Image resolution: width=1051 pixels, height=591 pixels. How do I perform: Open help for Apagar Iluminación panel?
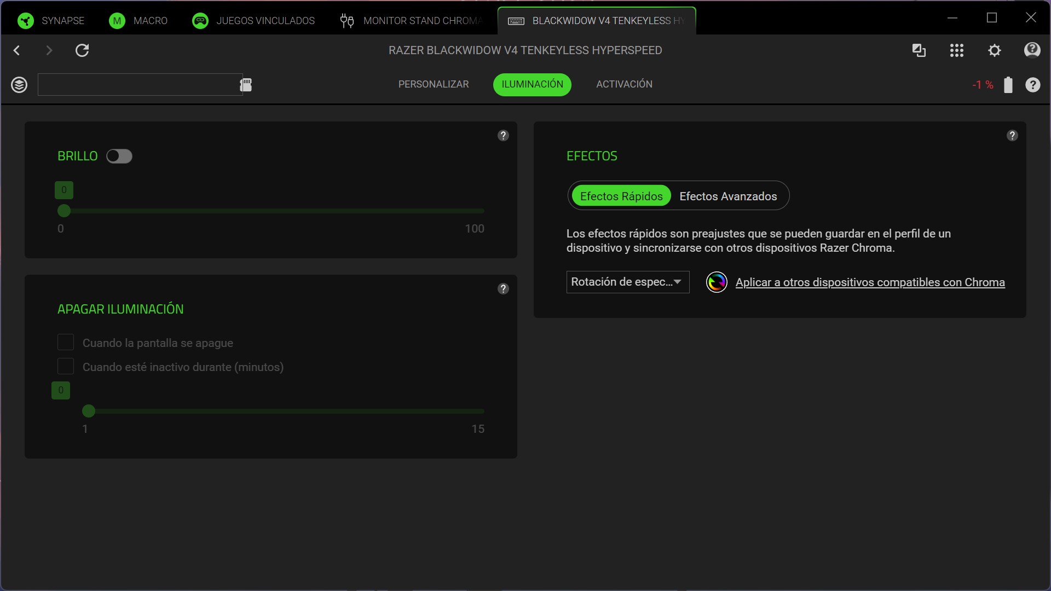tap(503, 288)
